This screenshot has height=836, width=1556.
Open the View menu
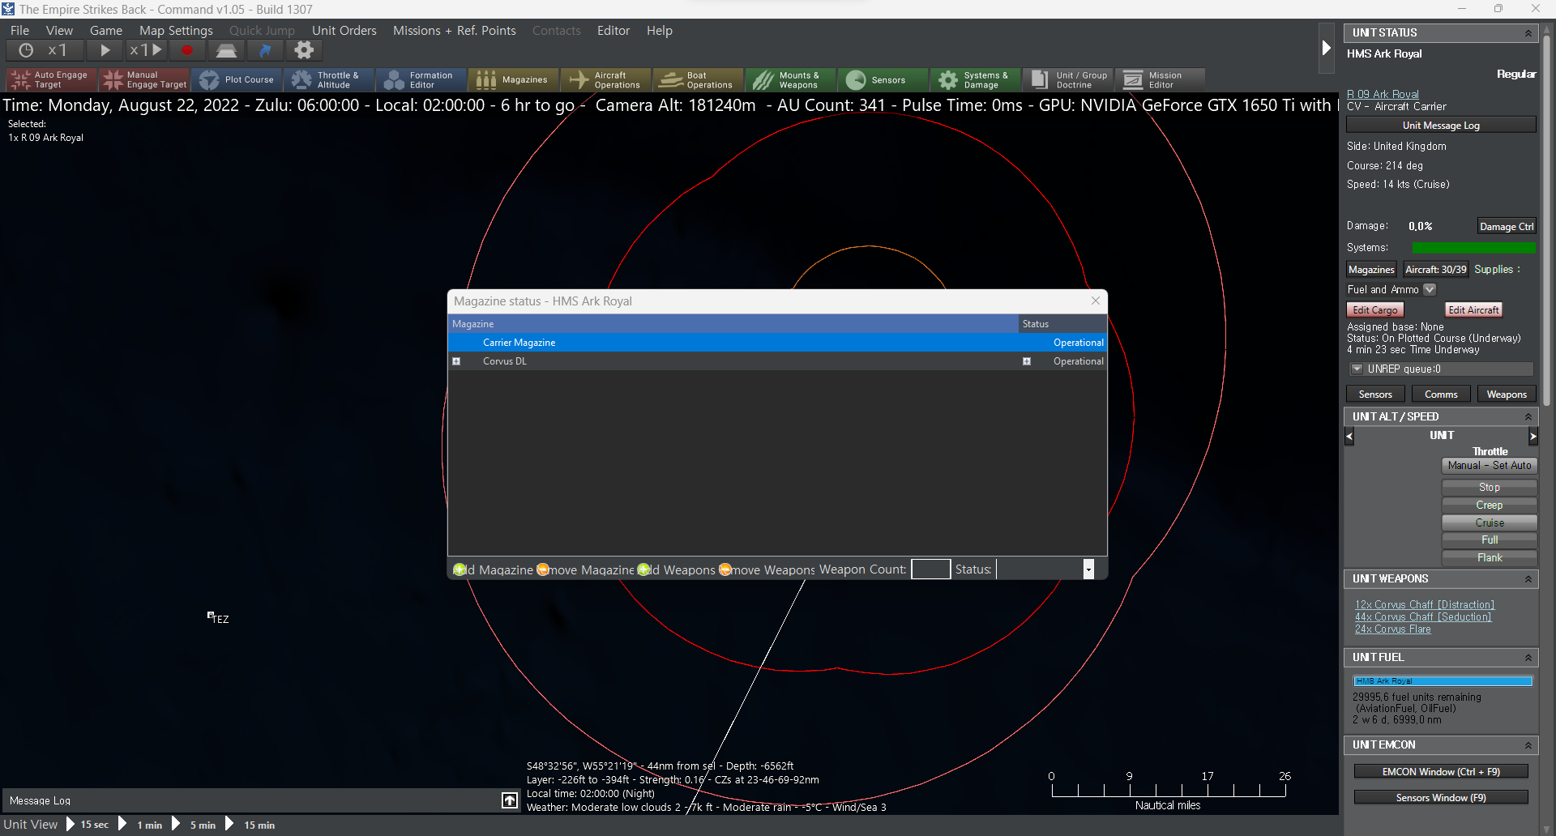pyautogui.click(x=59, y=31)
